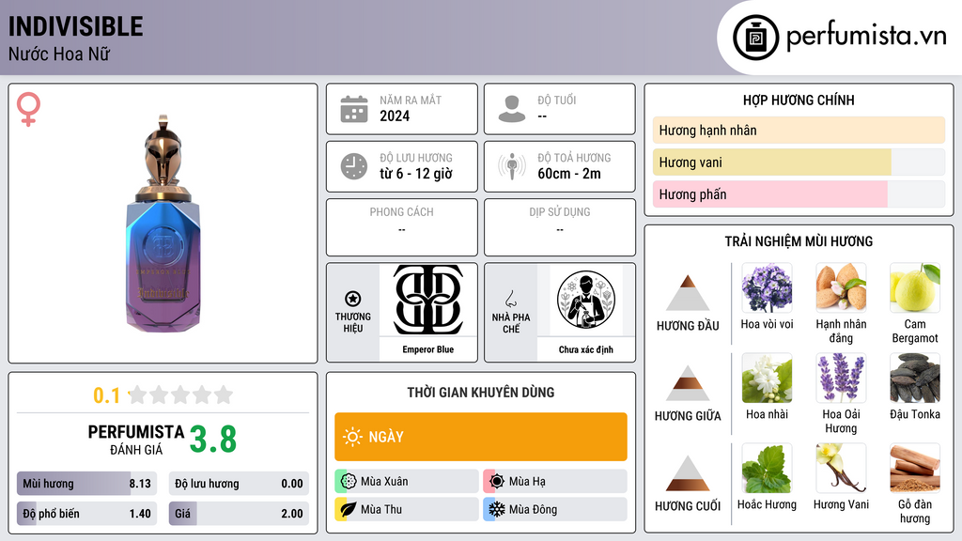Click the clock icon beside Độ lưu hương
This screenshot has height=541, width=962.
pyautogui.click(x=354, y=166)
